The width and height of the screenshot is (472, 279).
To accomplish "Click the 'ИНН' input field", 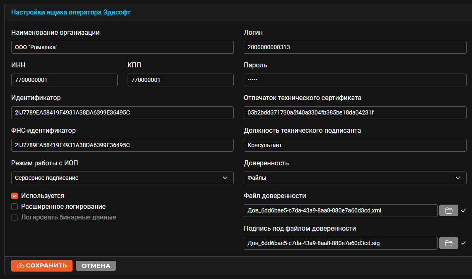I will (x=64, y=80).
